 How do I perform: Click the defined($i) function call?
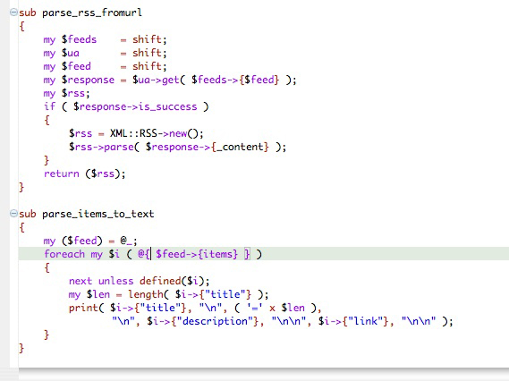pos(172,281)
